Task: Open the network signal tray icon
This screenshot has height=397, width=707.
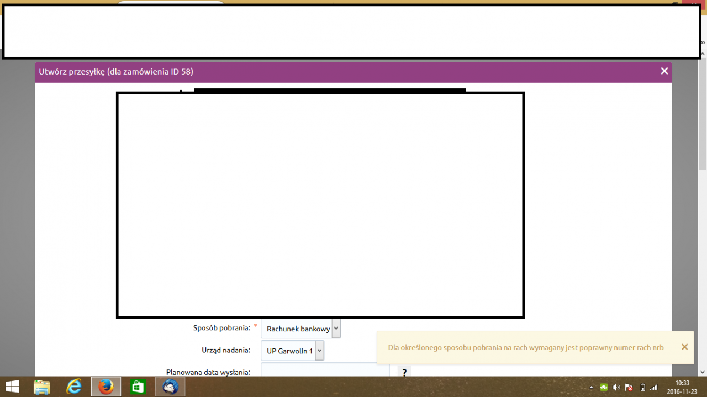Action: pyautogui.click(x=654, y=387)
